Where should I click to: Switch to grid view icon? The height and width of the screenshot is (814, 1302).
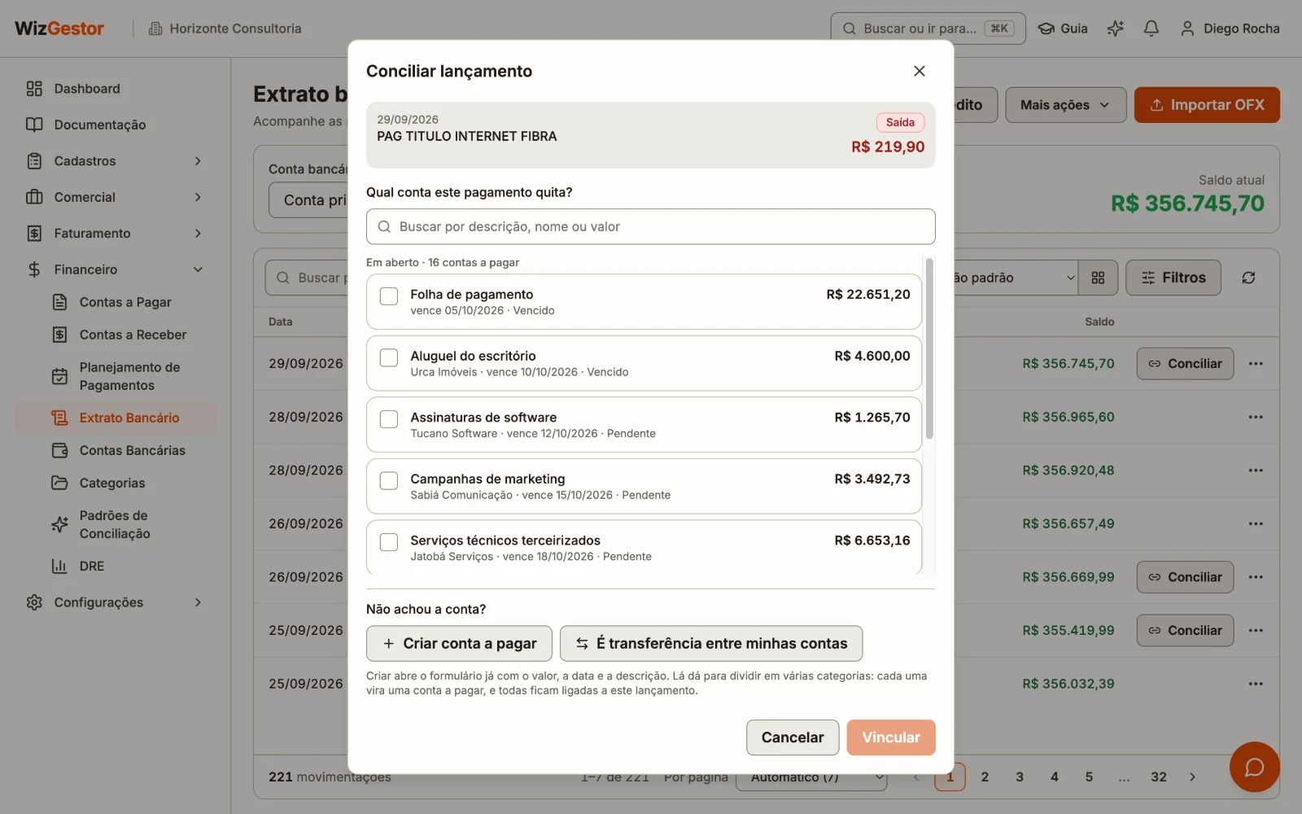(1098, 278)
